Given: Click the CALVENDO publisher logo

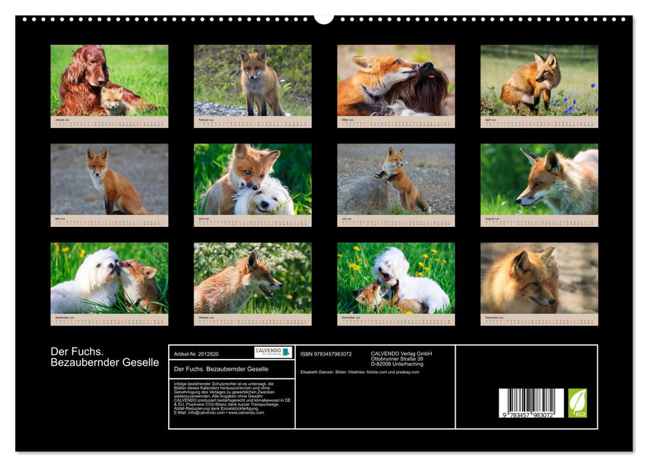Looking at the screenshot, I should tap(267, 351).
